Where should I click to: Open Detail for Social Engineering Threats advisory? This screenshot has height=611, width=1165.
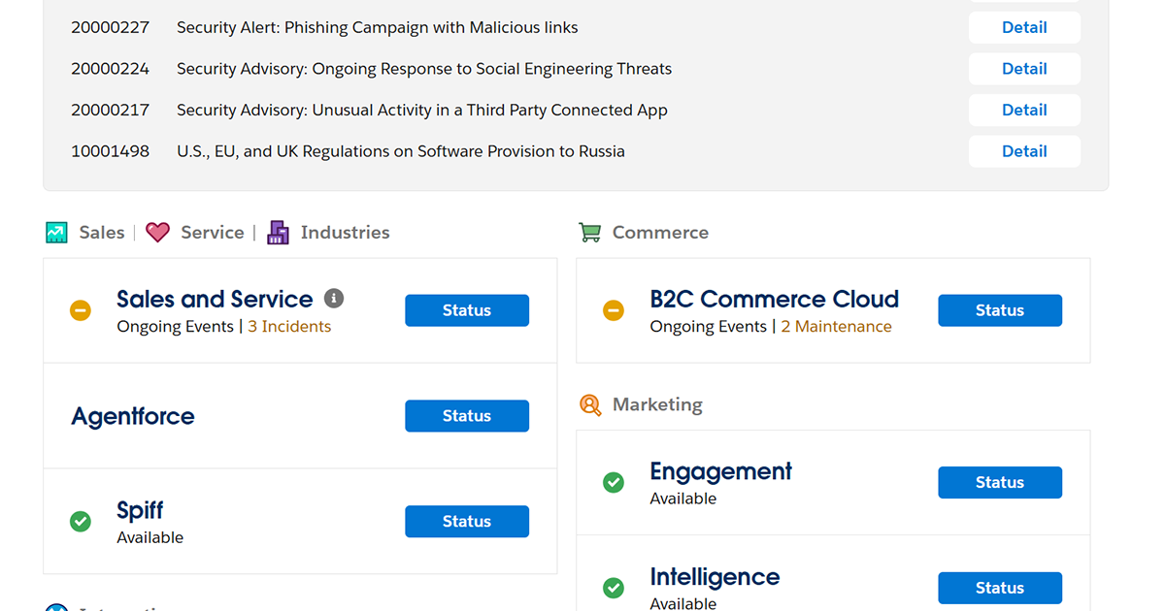1024,69
